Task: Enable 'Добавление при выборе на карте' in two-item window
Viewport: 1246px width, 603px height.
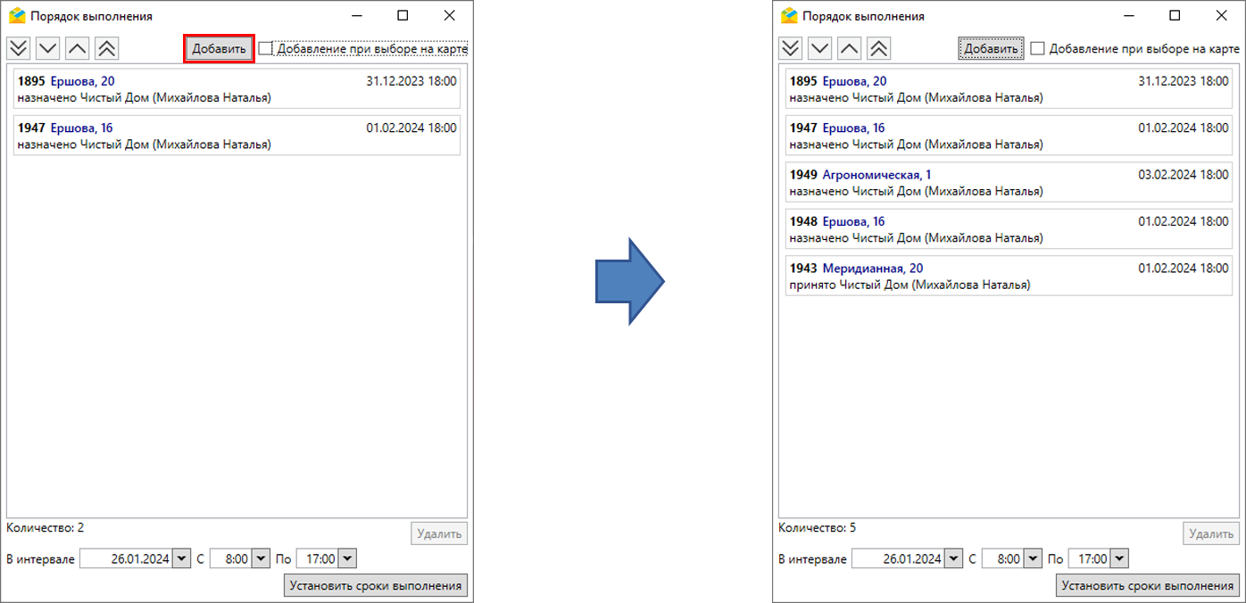Action: pos(265,49)
